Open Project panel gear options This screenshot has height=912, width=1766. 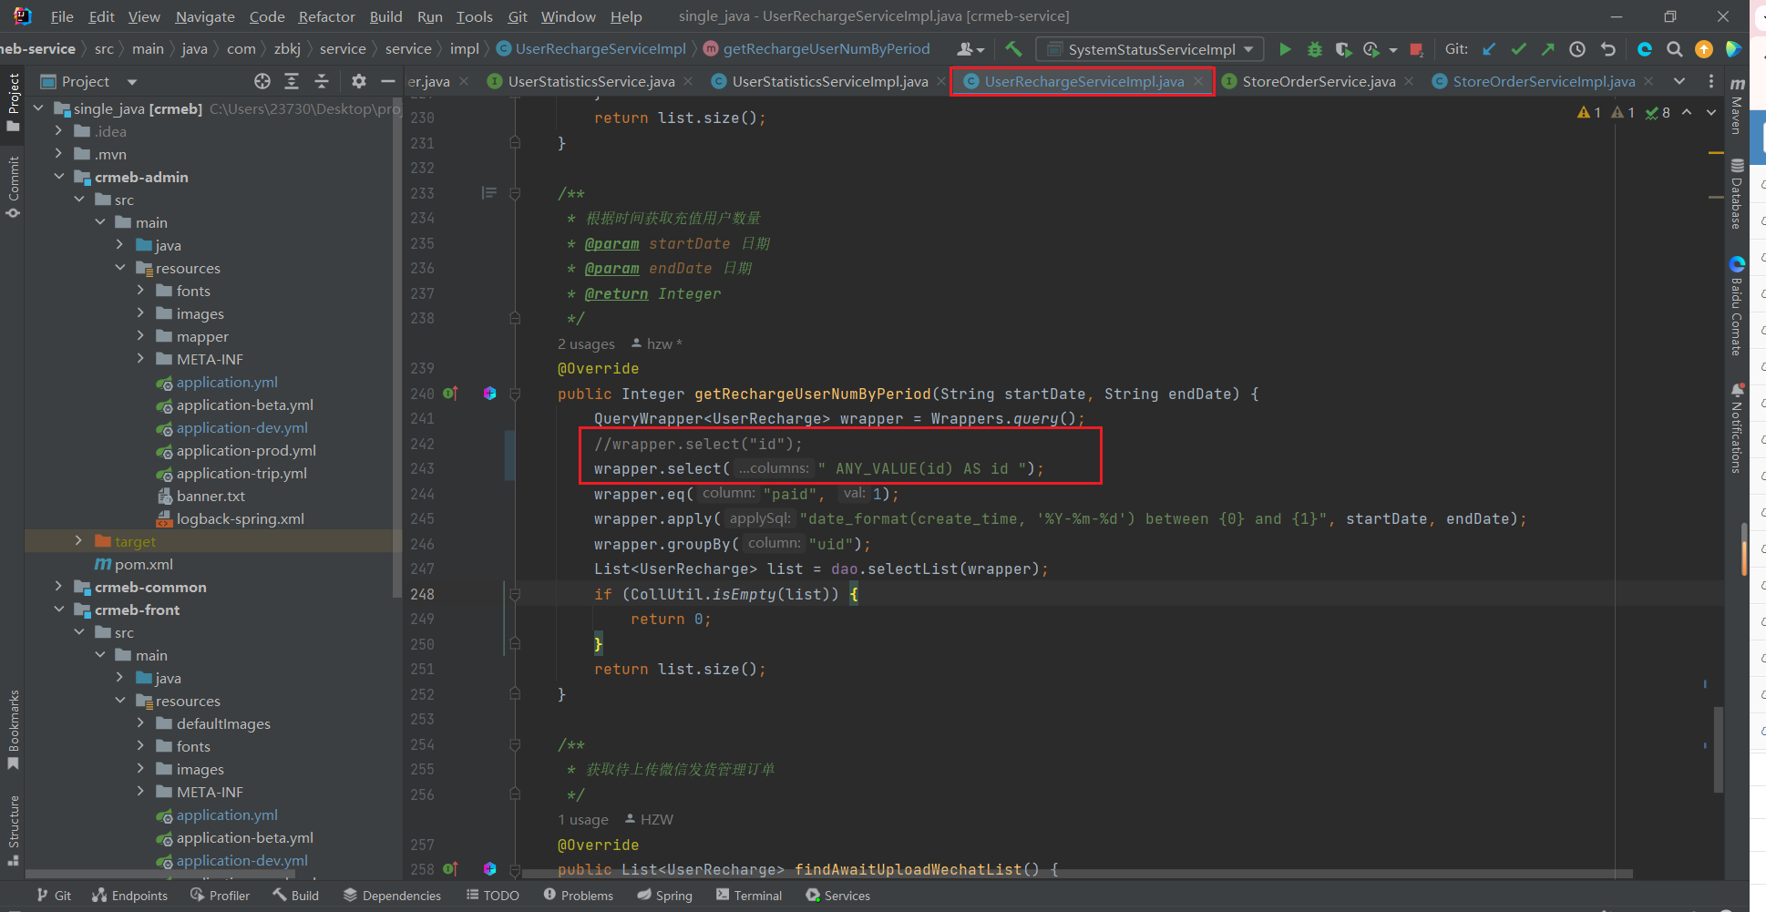[359, 81]
